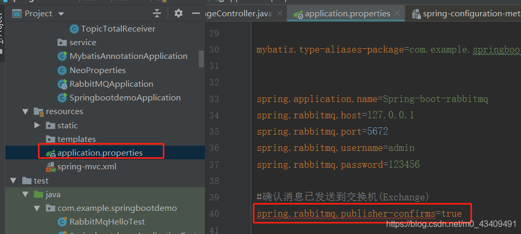Click the value 5672 on port line

point(378,131)
